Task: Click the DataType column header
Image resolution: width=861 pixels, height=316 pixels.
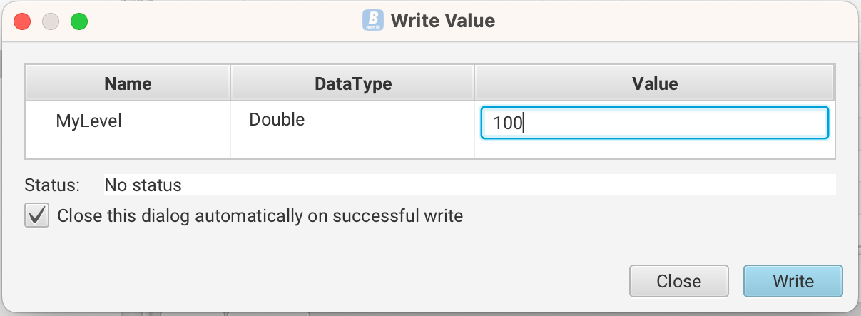Action: pos(353,83)
